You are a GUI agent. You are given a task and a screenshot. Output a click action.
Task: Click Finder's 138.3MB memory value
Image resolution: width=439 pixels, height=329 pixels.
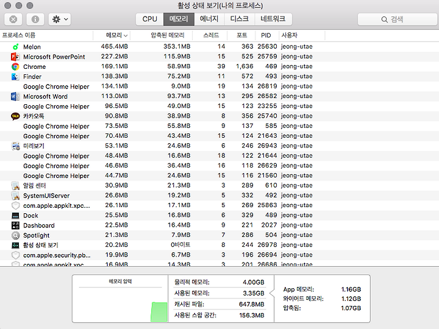[115, 76]
